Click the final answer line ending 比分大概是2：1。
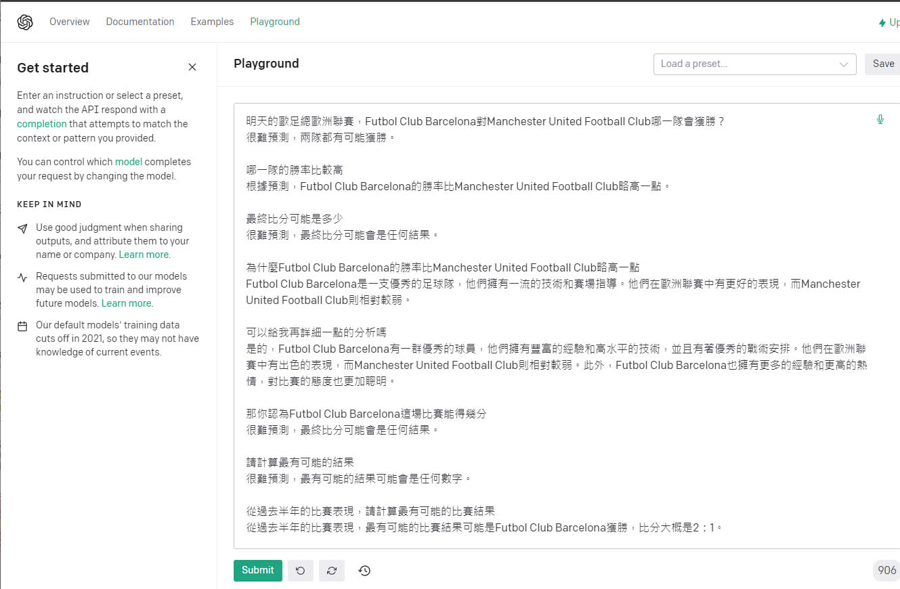Viewport: 900px width, 589px height. [485, 527]
